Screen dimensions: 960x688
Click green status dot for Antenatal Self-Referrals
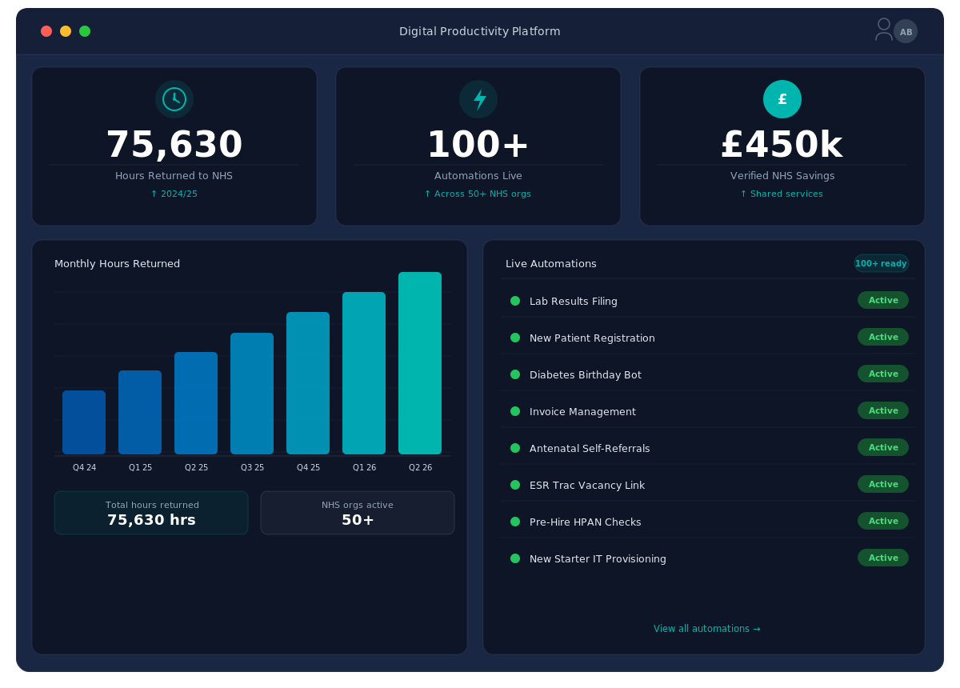point(515,448)
